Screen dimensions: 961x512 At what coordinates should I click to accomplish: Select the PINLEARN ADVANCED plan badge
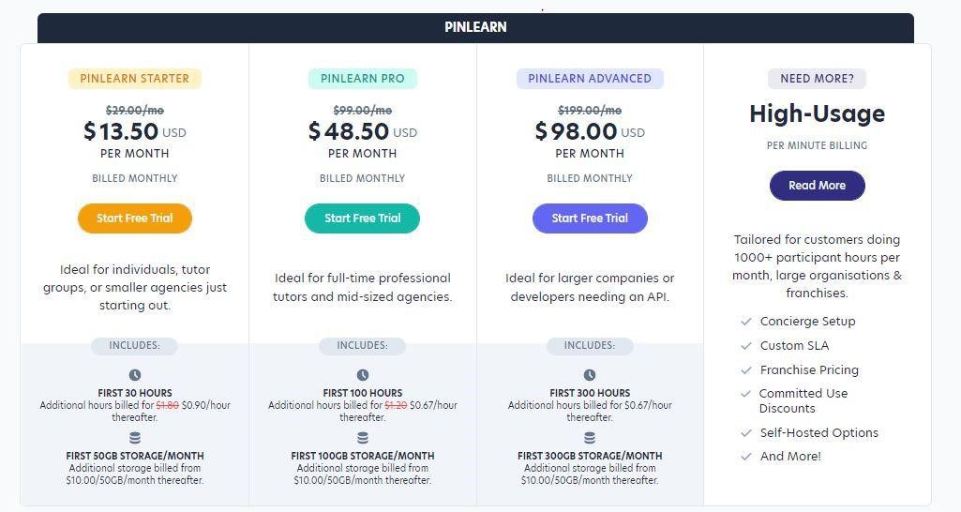[590, 79]
